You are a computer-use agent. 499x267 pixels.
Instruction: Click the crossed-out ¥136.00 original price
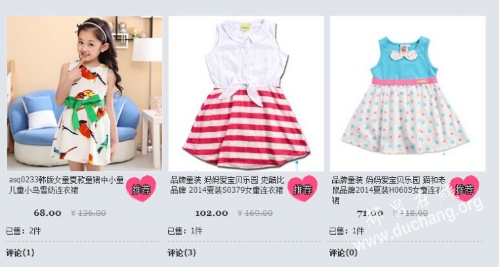[89, 213]
